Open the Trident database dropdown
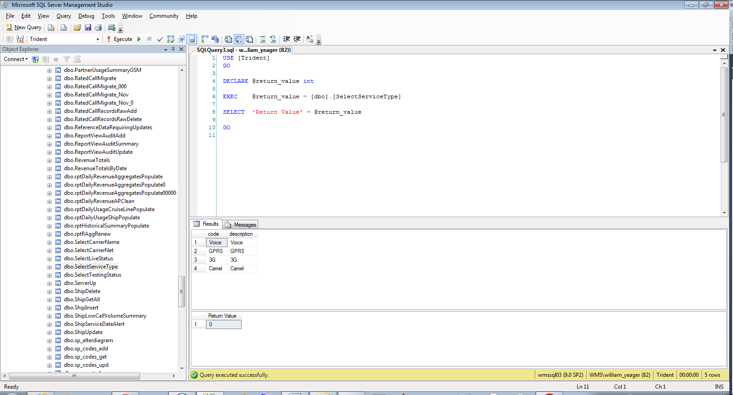733x395 pixels. click(98, 39)
